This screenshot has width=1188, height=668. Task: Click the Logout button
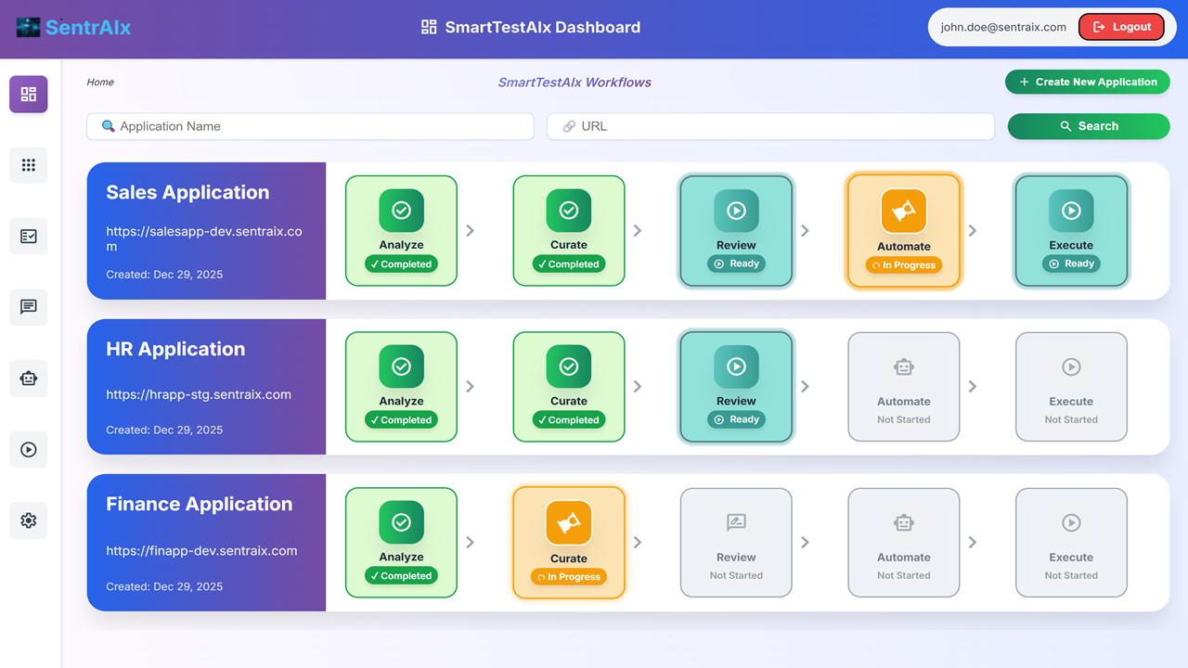pos(1121,27)
